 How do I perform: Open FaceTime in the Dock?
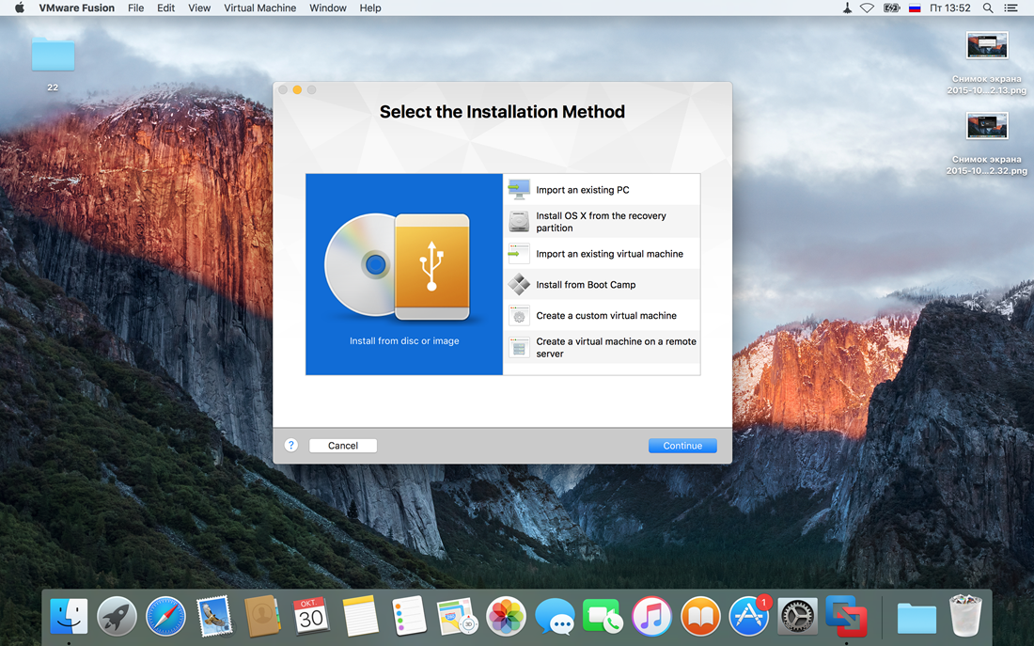(603, 617)
